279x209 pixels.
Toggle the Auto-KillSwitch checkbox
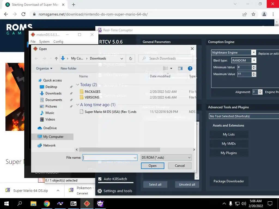[100, 179]
